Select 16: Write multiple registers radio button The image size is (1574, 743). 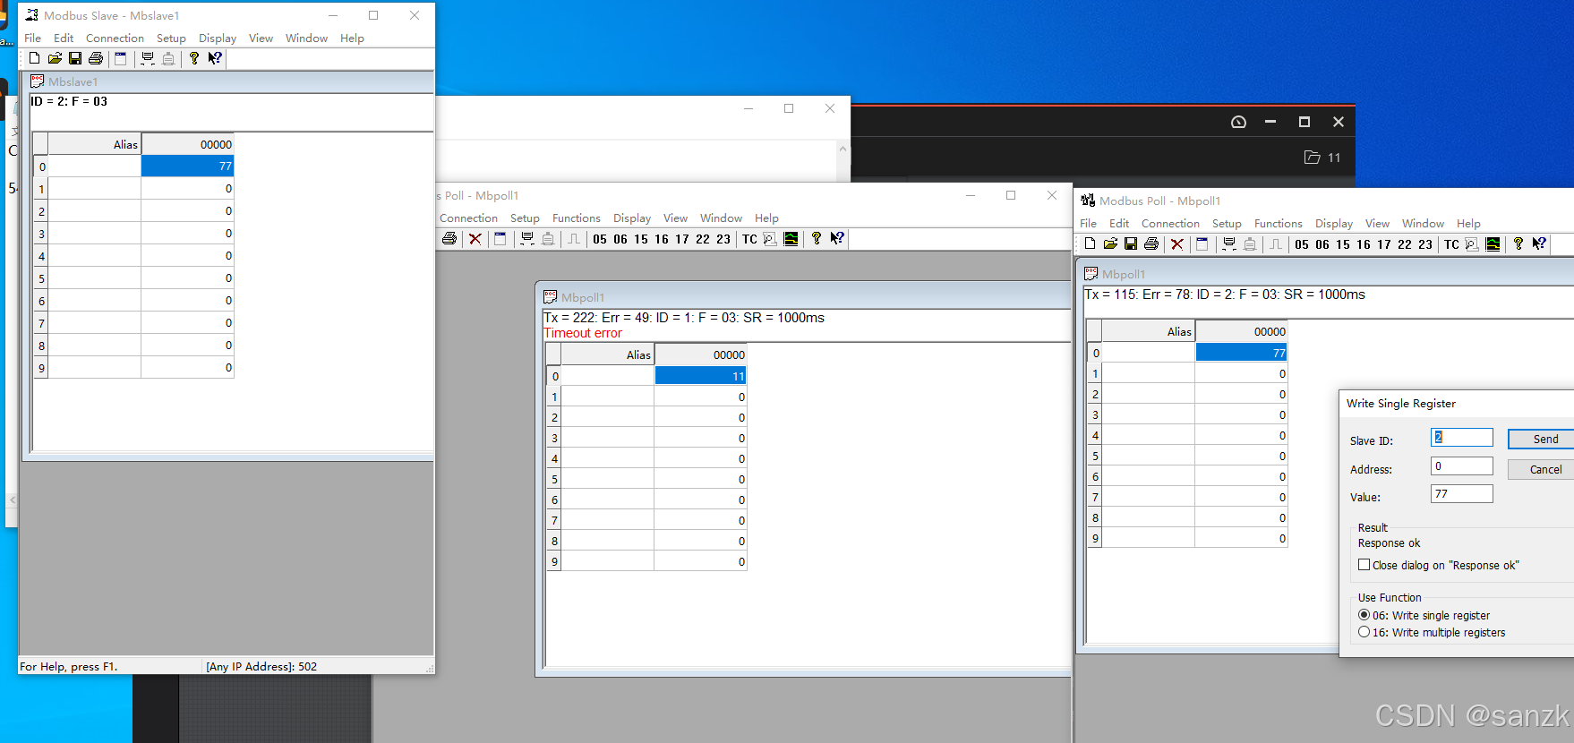(x=1364, y=632)
